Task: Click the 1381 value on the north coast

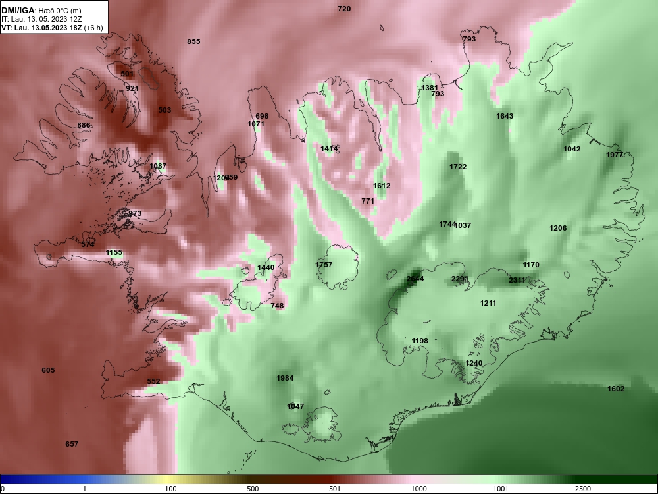Action: point(429,88)
